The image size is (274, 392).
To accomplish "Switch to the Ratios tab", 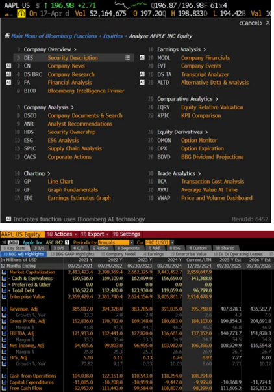I will tap(101, 248).
